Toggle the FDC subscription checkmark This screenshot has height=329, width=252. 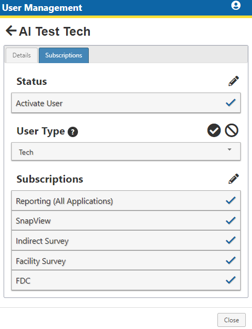(231, 280)
